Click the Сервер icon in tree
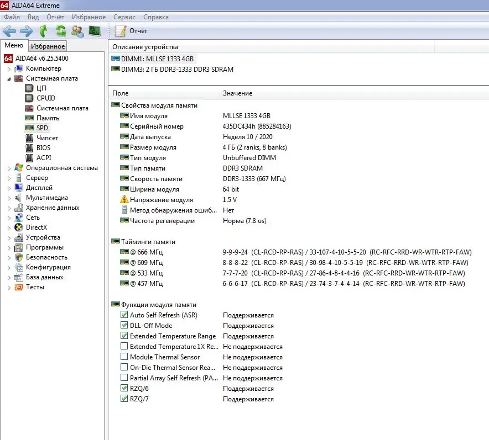Screen dimensions: 489x440 19,178
